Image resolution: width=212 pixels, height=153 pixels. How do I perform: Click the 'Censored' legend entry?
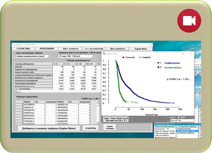(129, 57)
